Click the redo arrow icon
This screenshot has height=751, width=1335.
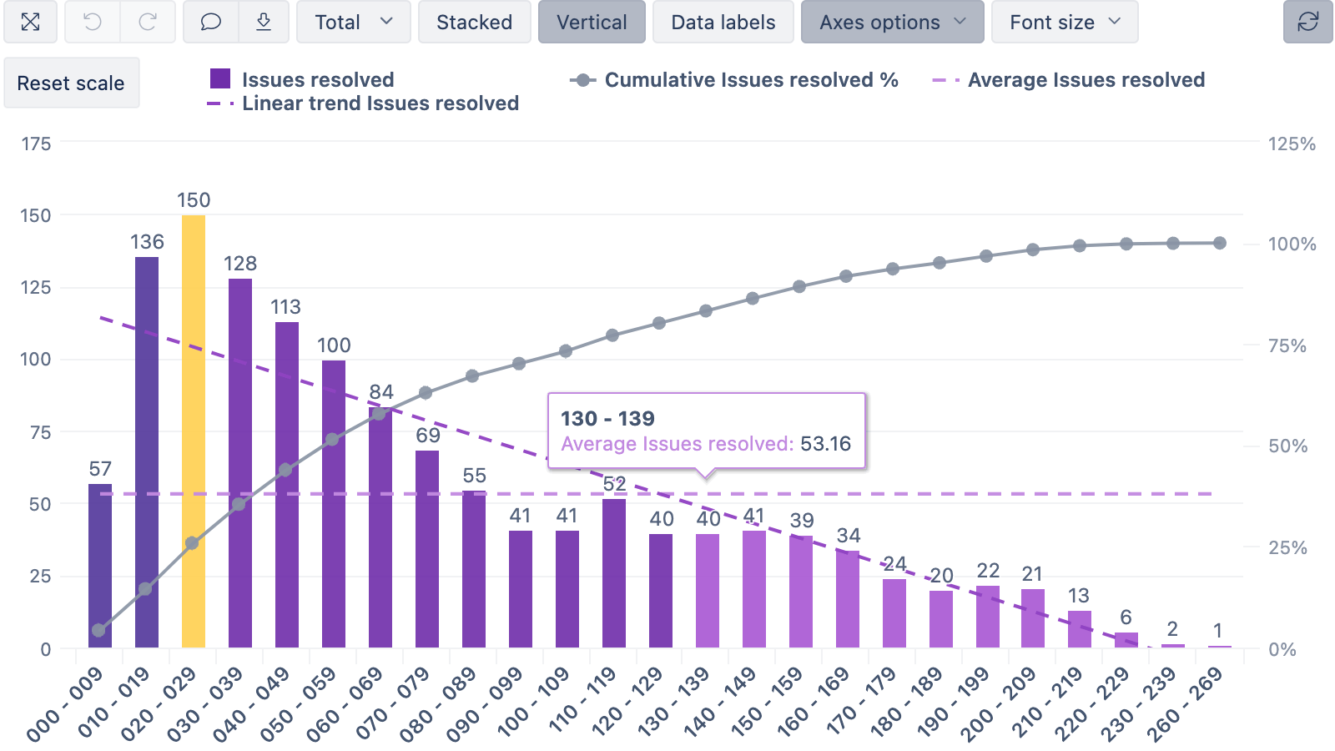(148, 23)
